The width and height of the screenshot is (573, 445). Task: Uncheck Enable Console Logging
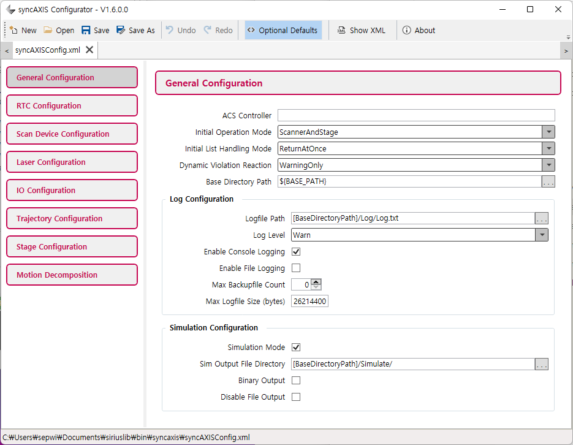(x=296, y=251)
